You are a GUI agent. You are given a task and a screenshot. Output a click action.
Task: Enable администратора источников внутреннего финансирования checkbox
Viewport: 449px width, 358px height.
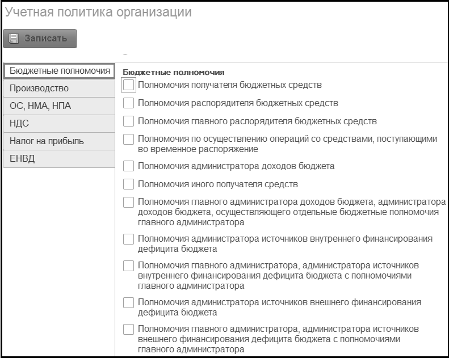tap(129, 239)
